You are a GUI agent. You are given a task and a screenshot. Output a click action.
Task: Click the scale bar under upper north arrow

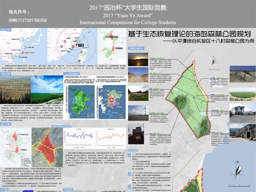coord(214,69)
